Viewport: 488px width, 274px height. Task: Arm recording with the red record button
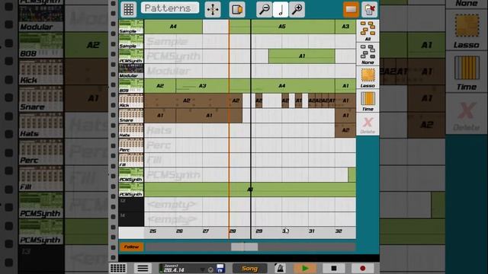pos(363,268)
